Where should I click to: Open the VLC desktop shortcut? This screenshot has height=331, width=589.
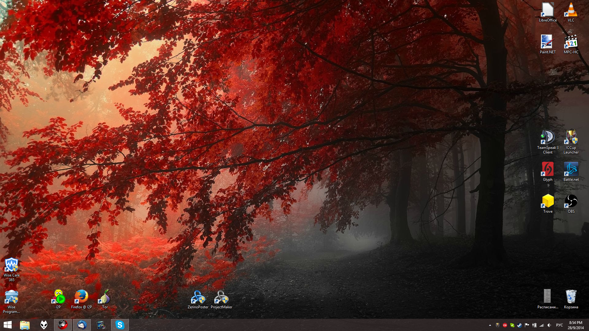pyautogui.click(x=571, y=11)
